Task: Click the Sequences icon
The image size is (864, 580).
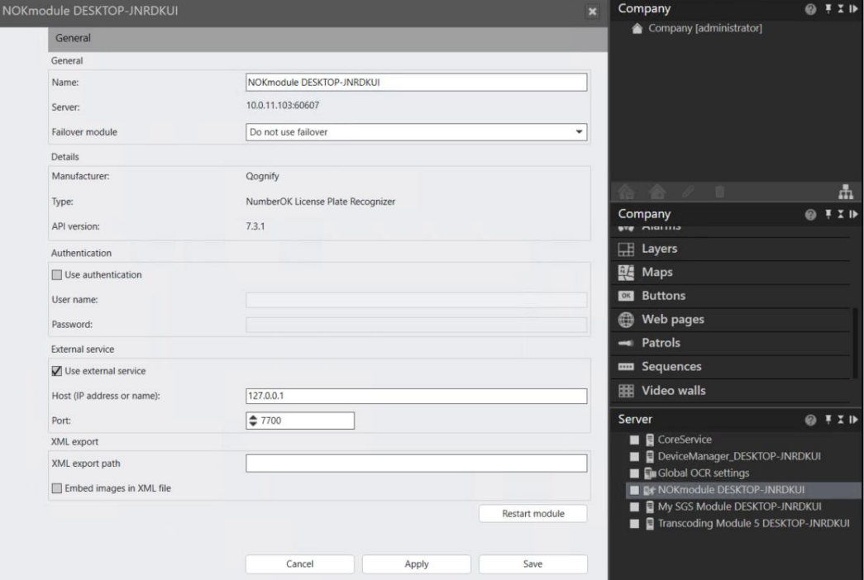Action: (x=626, y=367)
